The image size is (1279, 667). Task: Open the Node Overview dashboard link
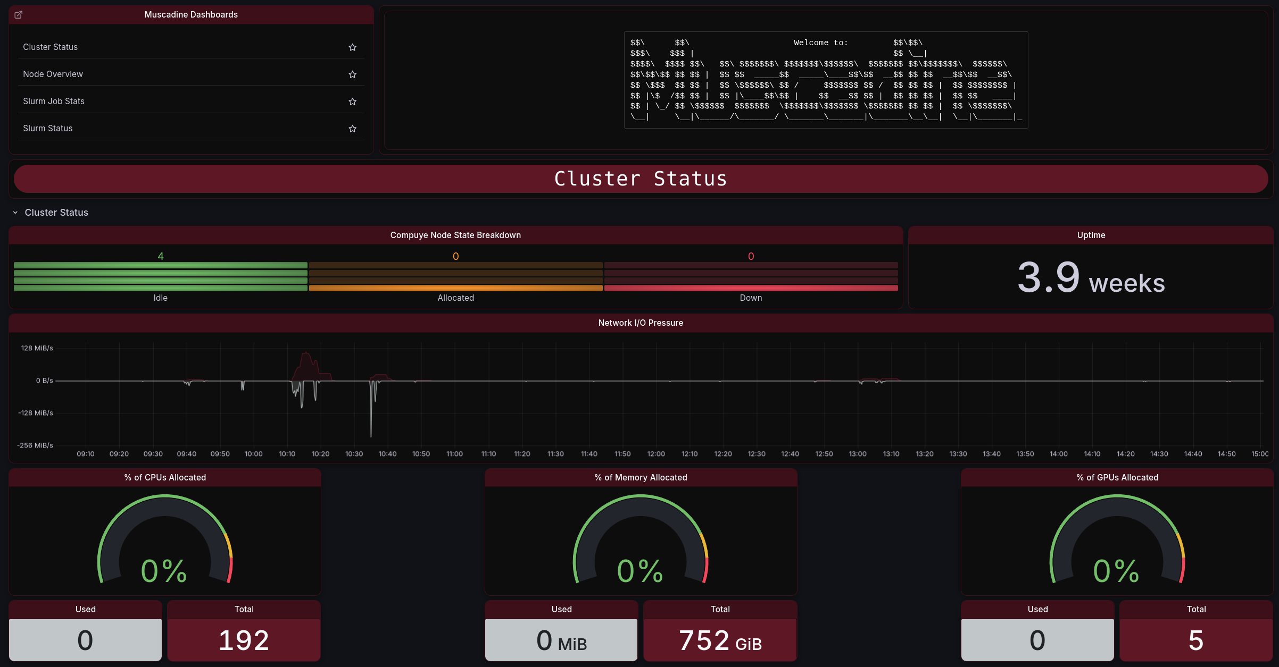point(53,74)
